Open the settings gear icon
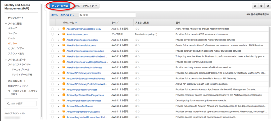The width and height of the screenshot is (271, 121). tap(261, 6)
